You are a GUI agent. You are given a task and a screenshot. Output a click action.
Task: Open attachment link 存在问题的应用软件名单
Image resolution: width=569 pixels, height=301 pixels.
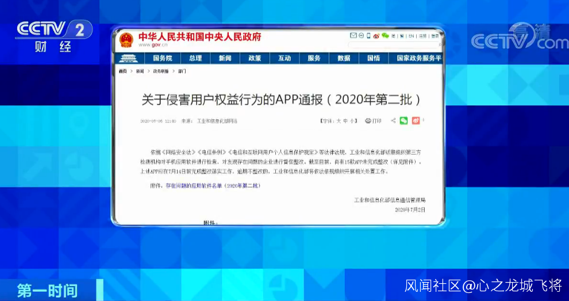tap(213, 186)
